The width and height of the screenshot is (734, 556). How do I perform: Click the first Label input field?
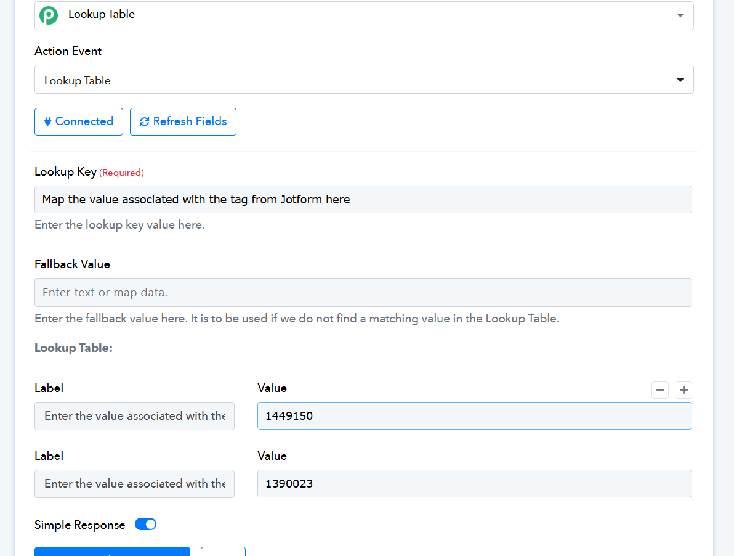134,416
